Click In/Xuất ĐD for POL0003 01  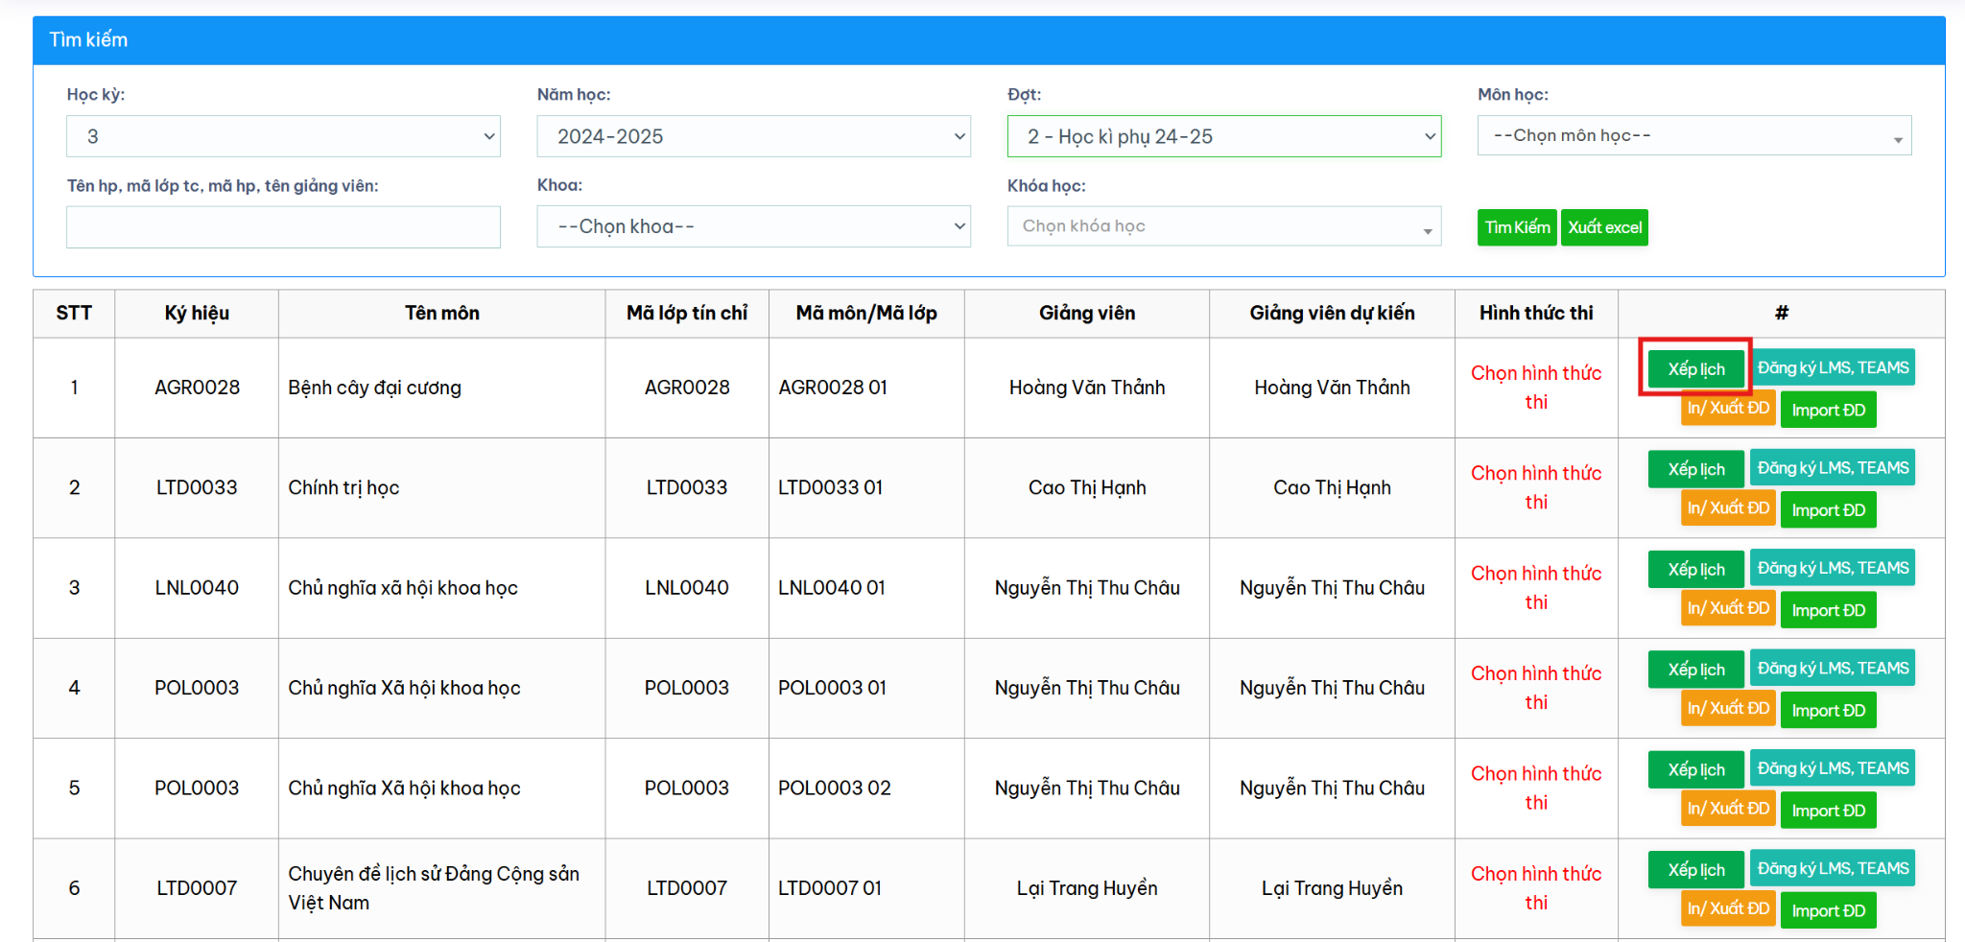click(1728, 708)
